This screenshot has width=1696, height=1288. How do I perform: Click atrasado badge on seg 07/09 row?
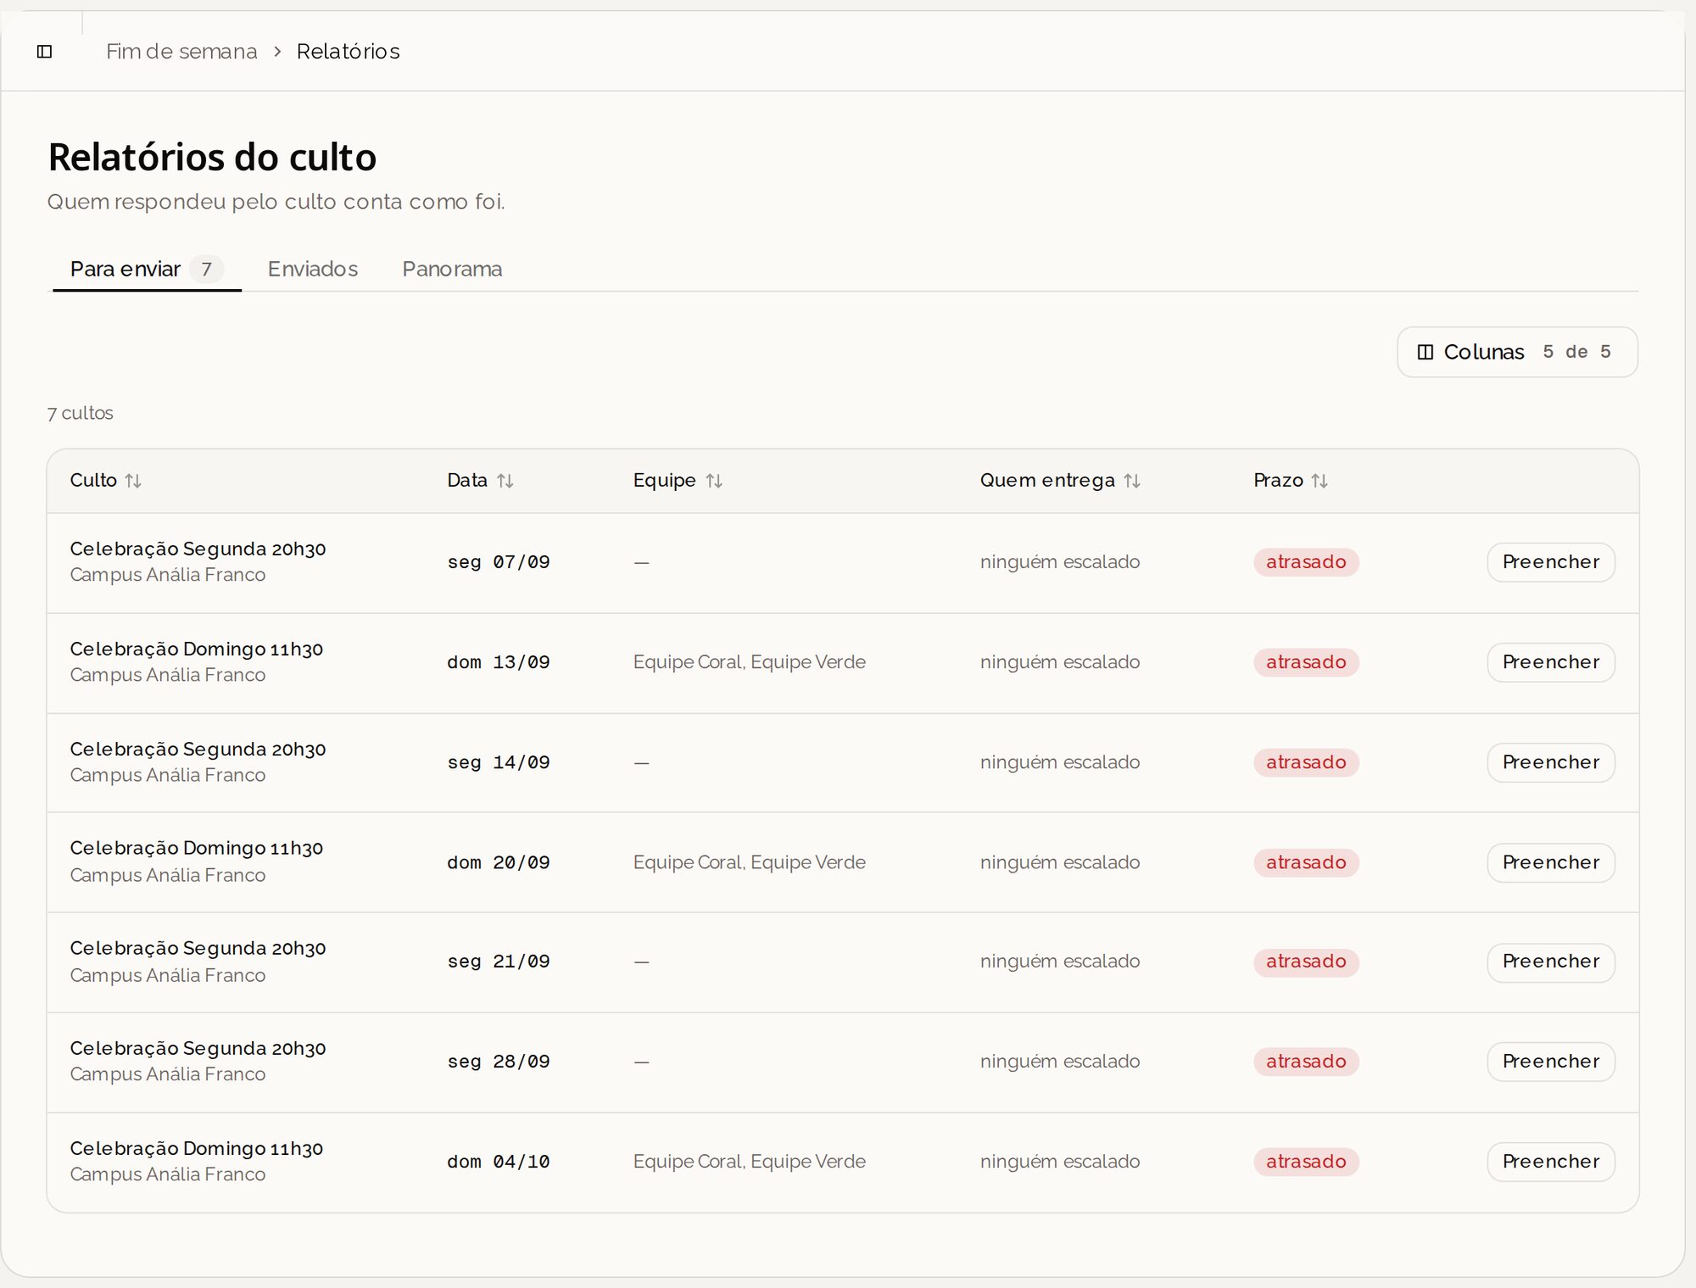(x=1306, y=562)
